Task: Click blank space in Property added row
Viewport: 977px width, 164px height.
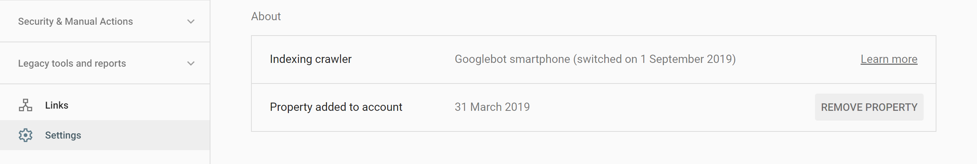Action: (671, 107)
